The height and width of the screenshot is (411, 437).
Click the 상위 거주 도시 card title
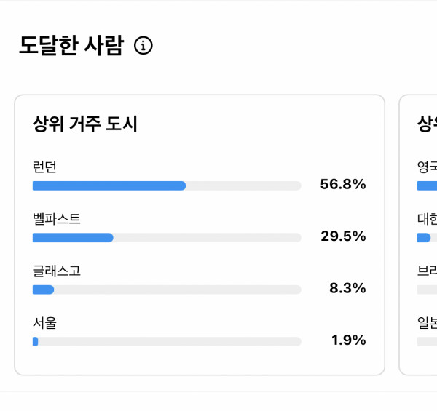85,124
